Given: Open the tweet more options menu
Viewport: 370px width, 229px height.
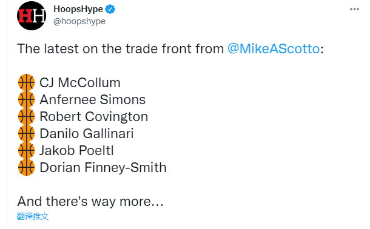Looking at the screenshot, I should coord(354,9).
